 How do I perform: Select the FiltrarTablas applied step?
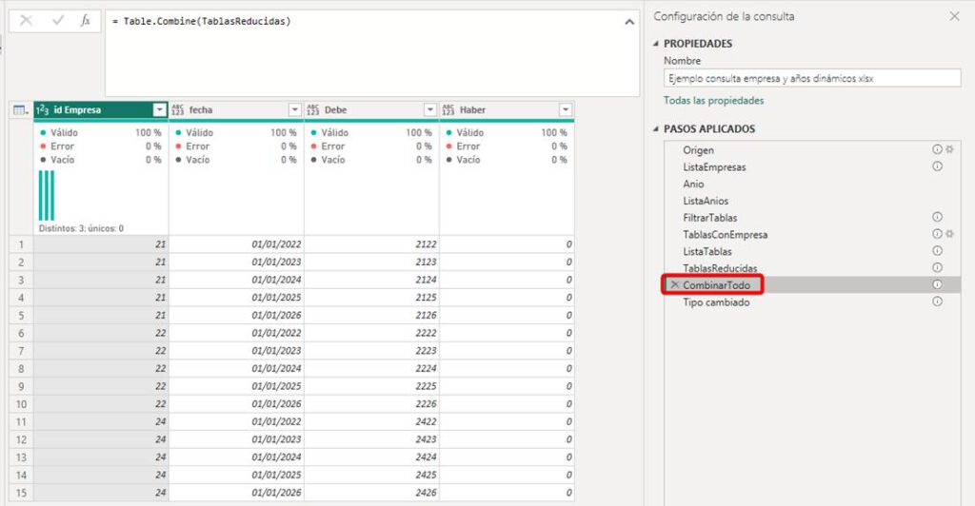coord(709,218)
